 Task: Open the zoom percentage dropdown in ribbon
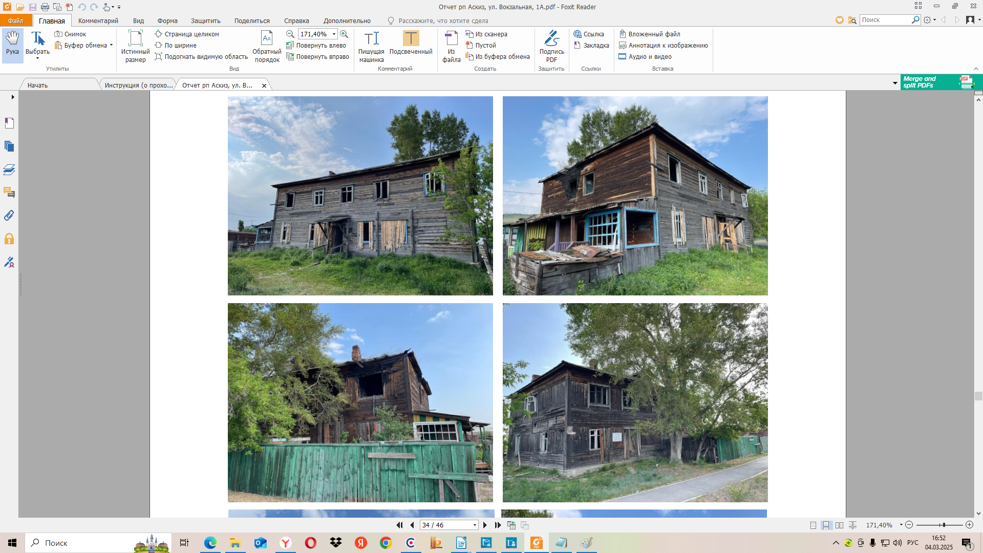click(x=334, y=34)
